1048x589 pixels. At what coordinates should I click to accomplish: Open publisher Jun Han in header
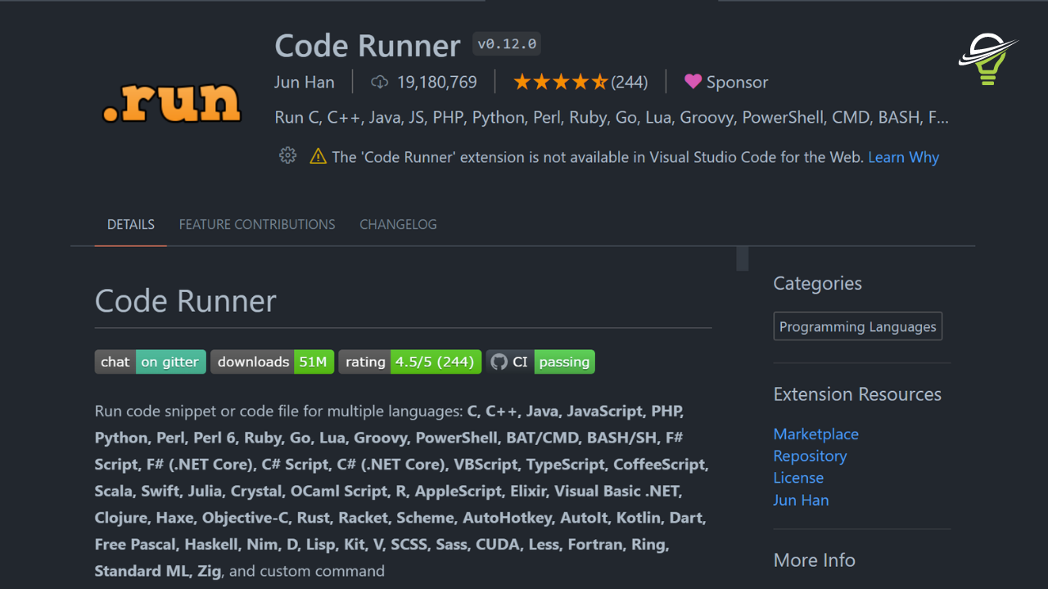pos(304,82)
